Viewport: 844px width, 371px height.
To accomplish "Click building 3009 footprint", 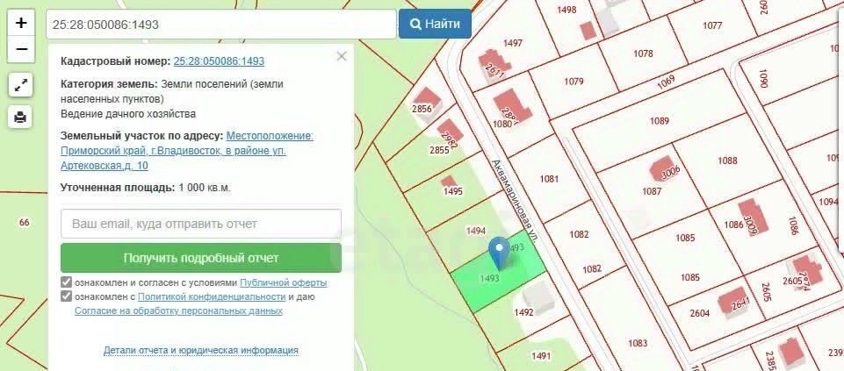I will (x=753, y=216).
